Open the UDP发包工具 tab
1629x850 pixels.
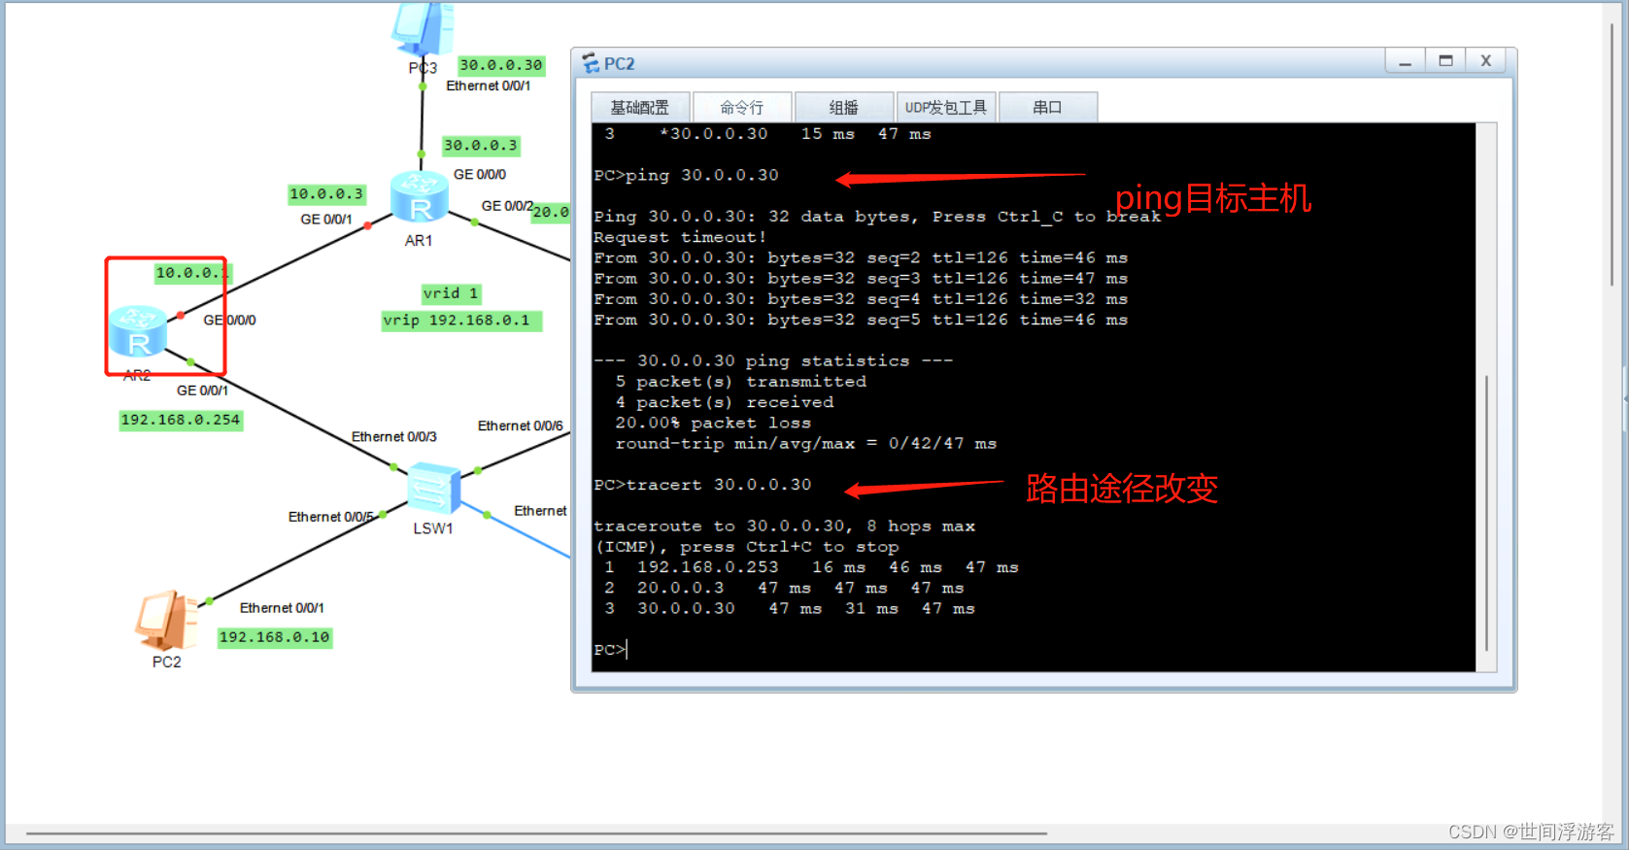(946, 107)
